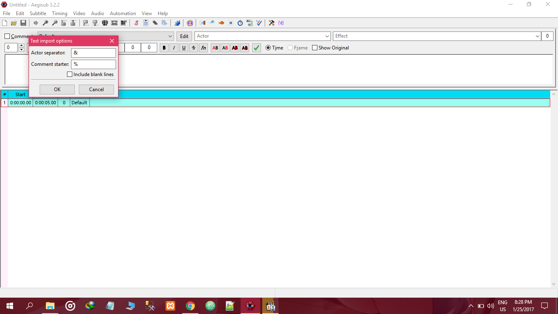The image size is (558, 314).
Task: Zoom in video with the plus magnifier
Action: tap(45, 23)
